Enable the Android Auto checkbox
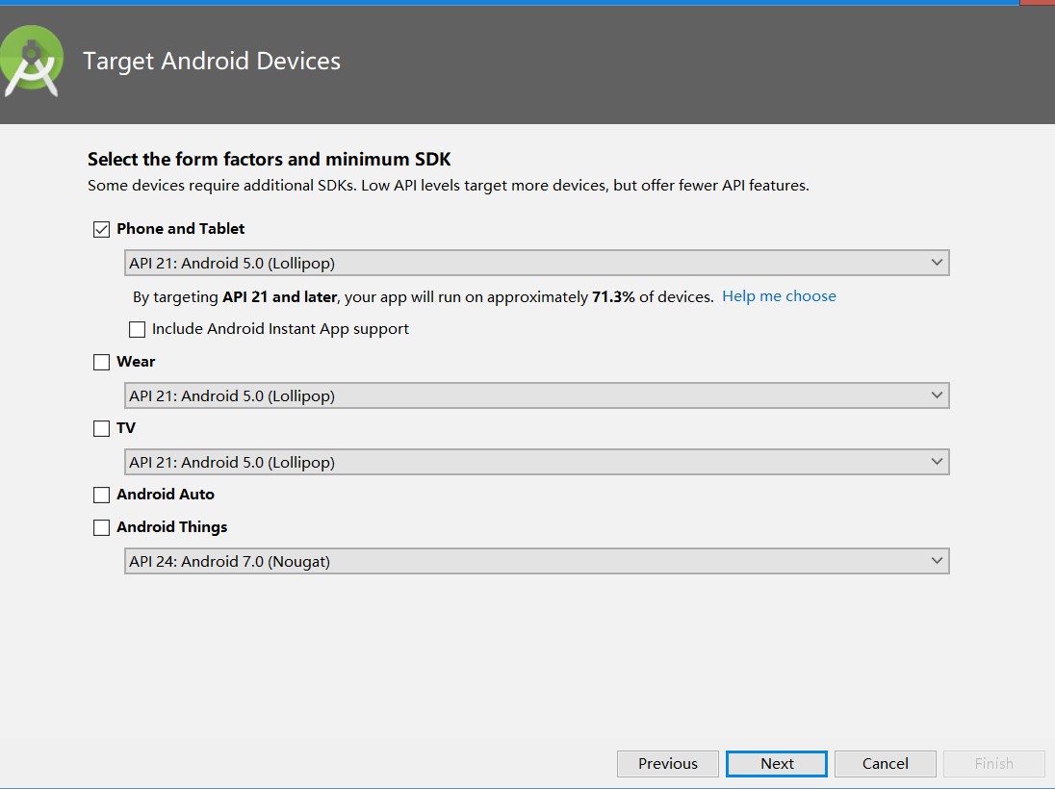This screenshot has height=789, width=1055. point(102,496)
